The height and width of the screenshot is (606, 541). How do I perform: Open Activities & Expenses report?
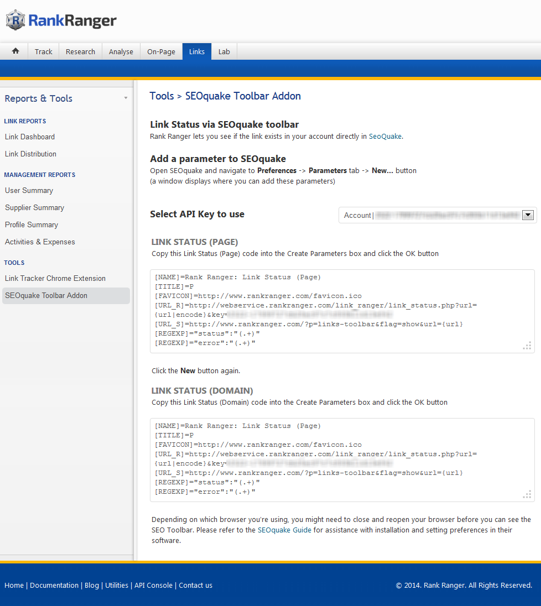pos(40,242)
